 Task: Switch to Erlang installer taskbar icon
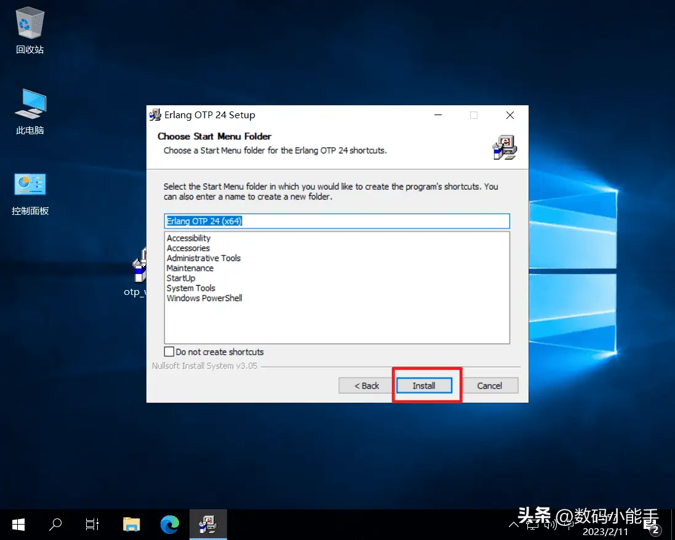tap(208, 525)
